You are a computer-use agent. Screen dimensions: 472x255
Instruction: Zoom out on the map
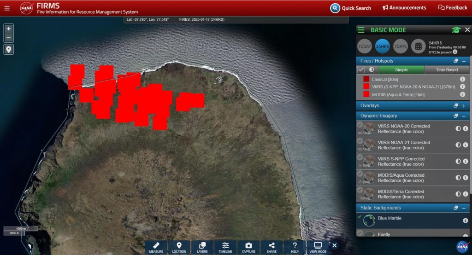tap(8, 38)
